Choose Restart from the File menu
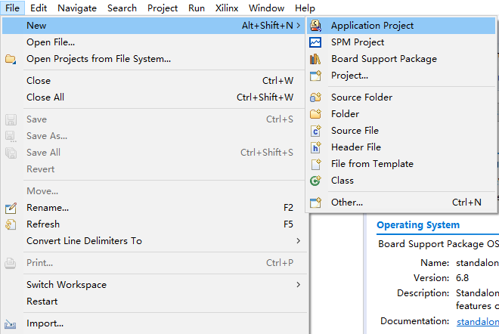The width and height of the screenshot is (499, 334). (x=153, y=302)
